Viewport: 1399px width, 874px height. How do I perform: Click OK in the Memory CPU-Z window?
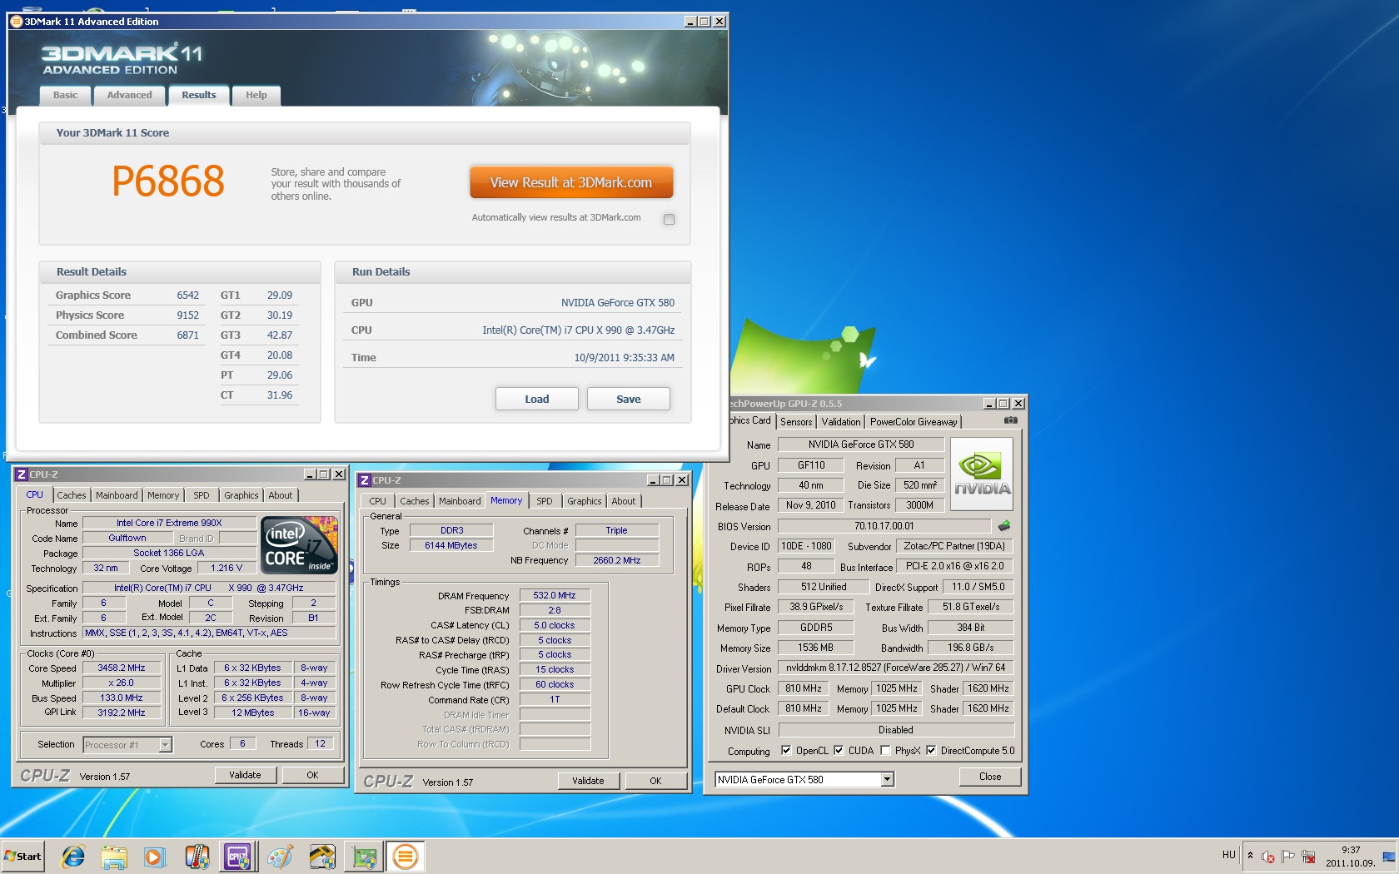tap(655, 781)
